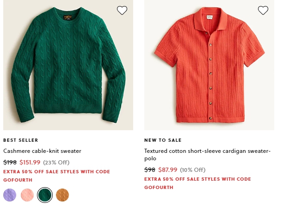Select the dark green color swatch
Viewport: 283px width, 208px height.
pyautogui.click(x=45, y=195)
